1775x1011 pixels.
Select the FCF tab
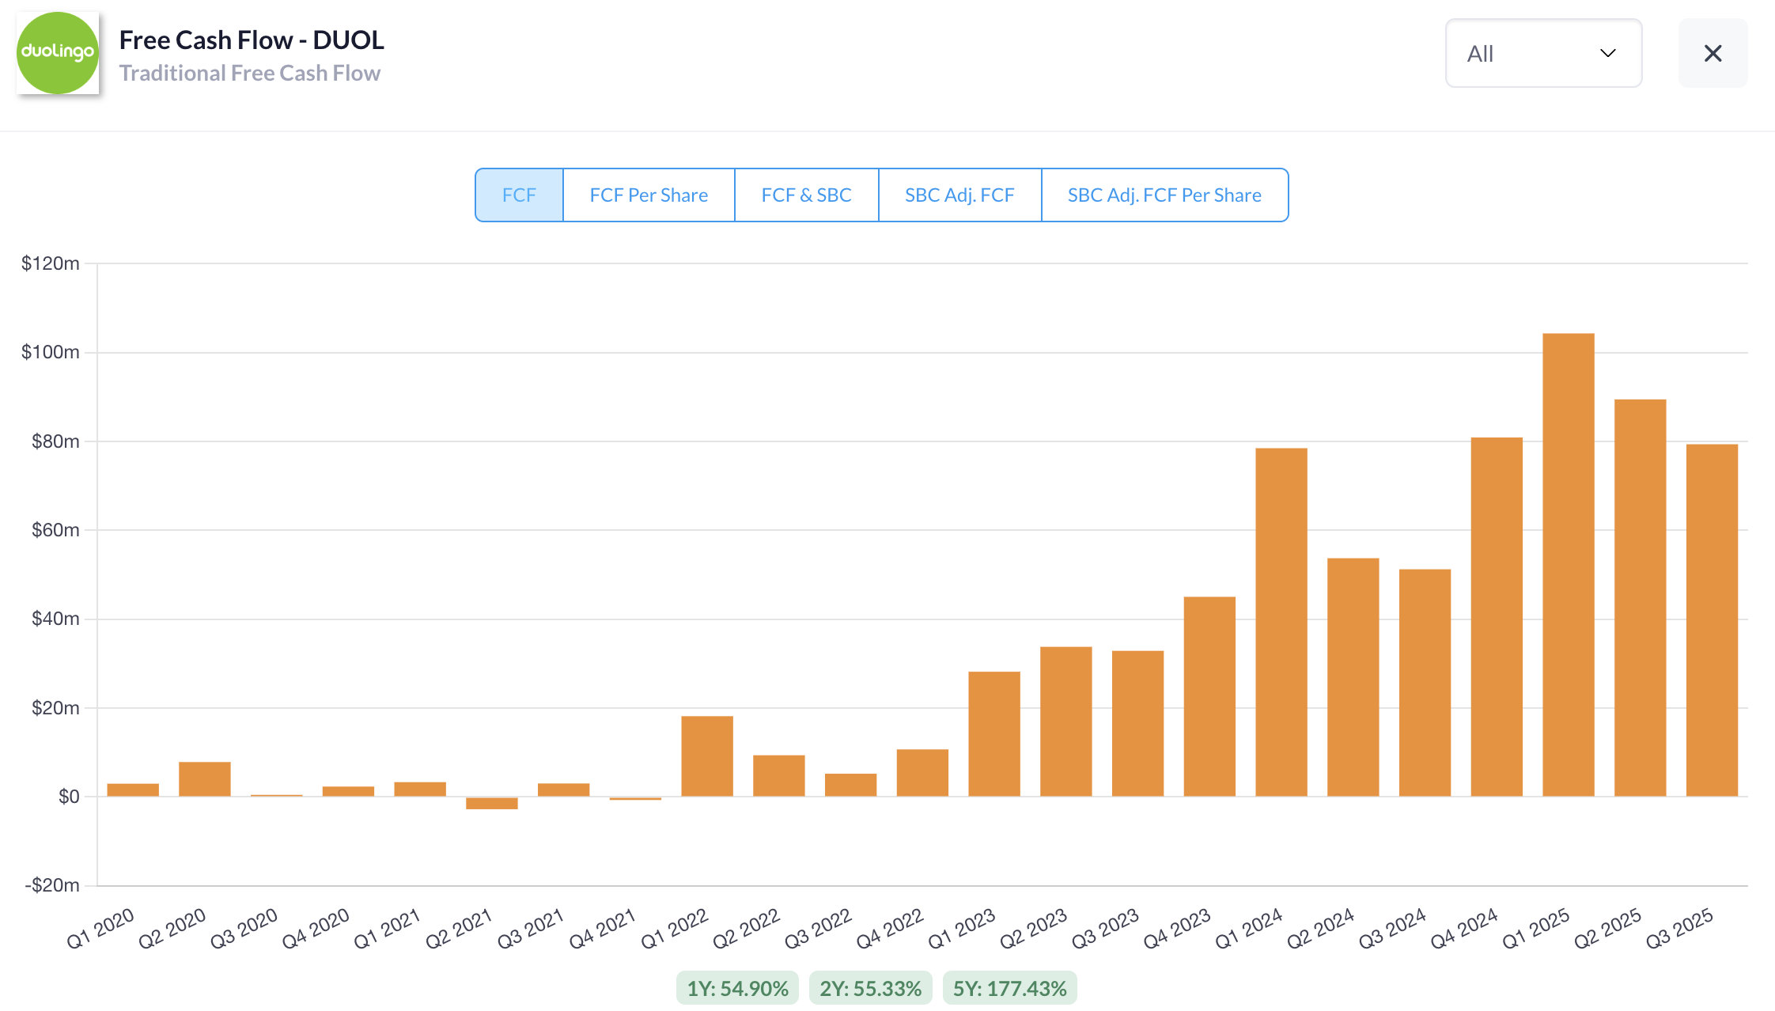(519, 195)
